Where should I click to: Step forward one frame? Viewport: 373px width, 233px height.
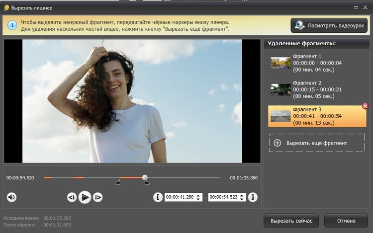[97, 197]
